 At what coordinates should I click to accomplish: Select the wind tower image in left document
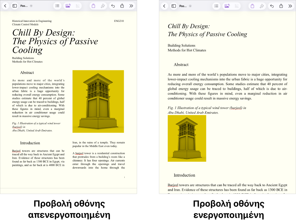(98, 101)
